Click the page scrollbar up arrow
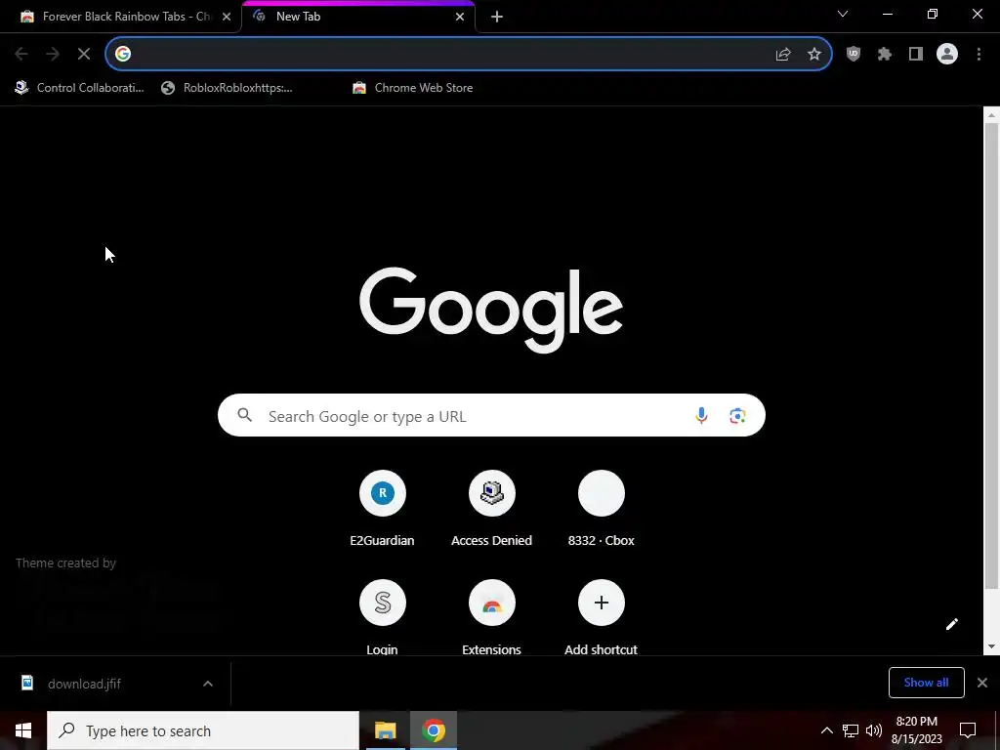Screen dimensions: 1000x750 click(x=991, y=115)
